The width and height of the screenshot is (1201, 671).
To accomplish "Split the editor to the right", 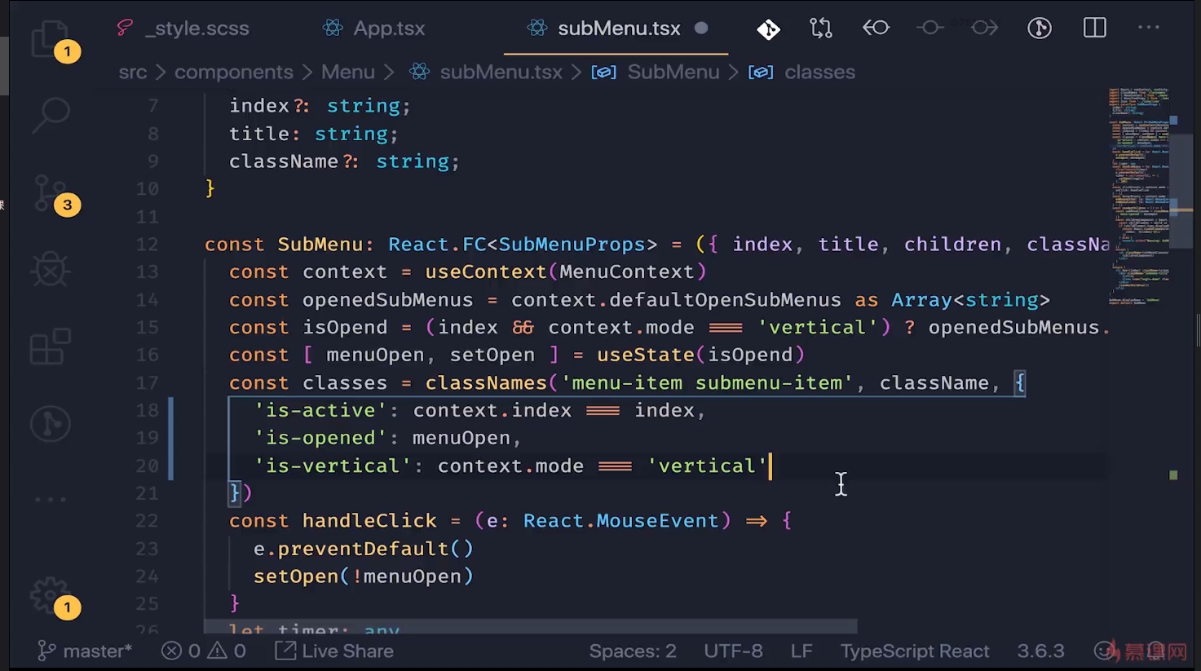I will point(1095,29).
